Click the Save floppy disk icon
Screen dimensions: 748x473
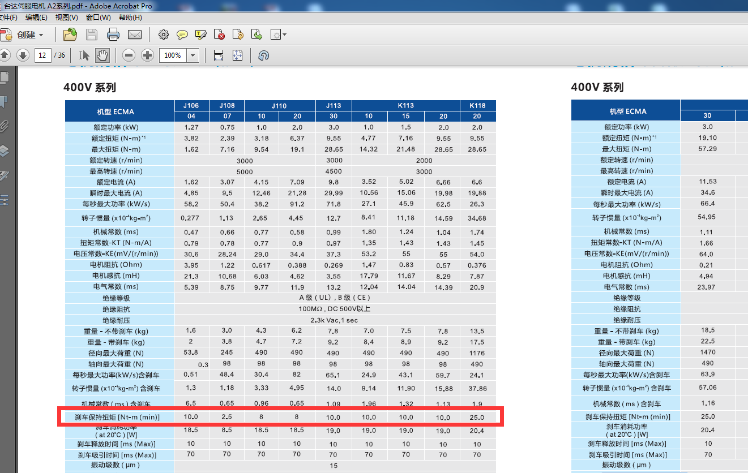[91, 35]
